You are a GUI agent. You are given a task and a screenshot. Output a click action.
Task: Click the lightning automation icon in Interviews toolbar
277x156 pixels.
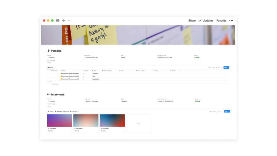coord(217,112)
